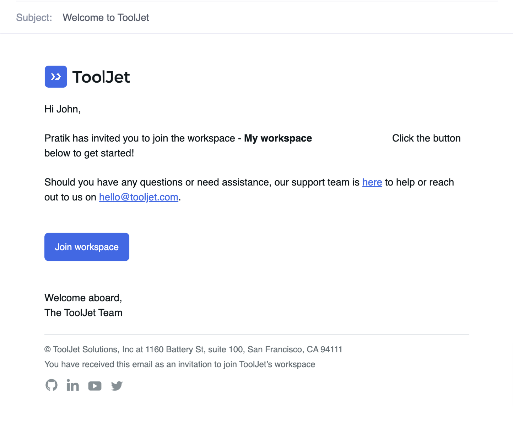This screenshot has height=425, width=513.
Task: Click the "Click the button" text
Action: [x=426, y=138]
